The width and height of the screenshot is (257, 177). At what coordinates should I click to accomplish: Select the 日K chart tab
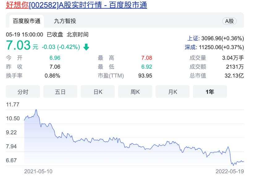tap(98, 92)
